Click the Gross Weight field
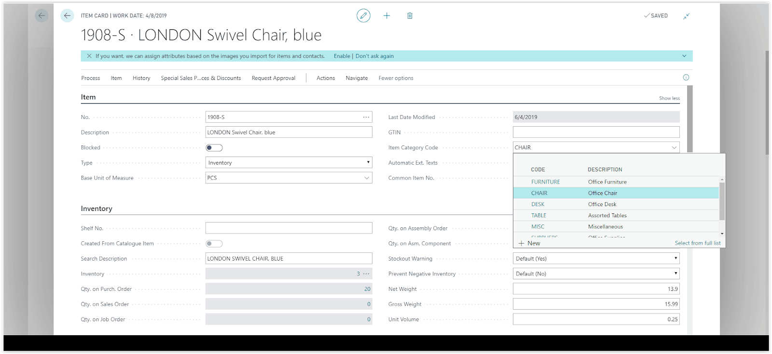The height and width of the screenshot is (354, 772). click(596, 304)
